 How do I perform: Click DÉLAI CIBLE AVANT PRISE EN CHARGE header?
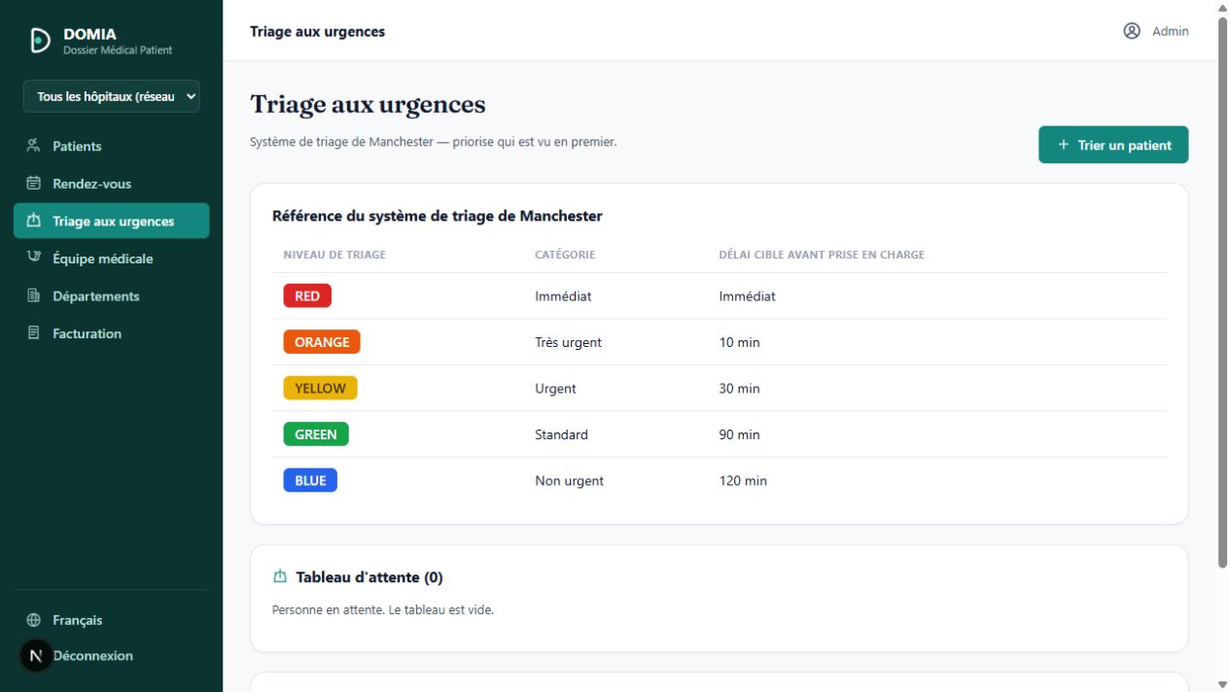tap(822, 255)
